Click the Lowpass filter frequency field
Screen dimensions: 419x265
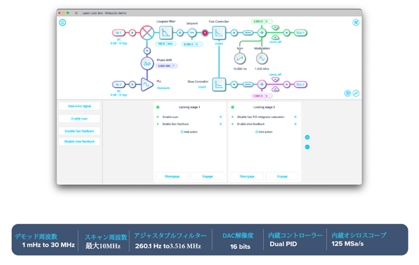coord(161,43)
